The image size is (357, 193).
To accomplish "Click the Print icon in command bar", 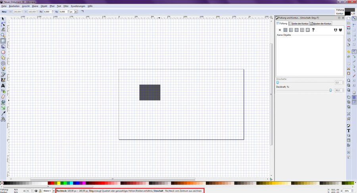I will 348,33.
